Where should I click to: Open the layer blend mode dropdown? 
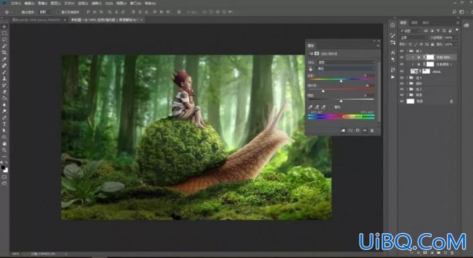(x=414, y=38)
